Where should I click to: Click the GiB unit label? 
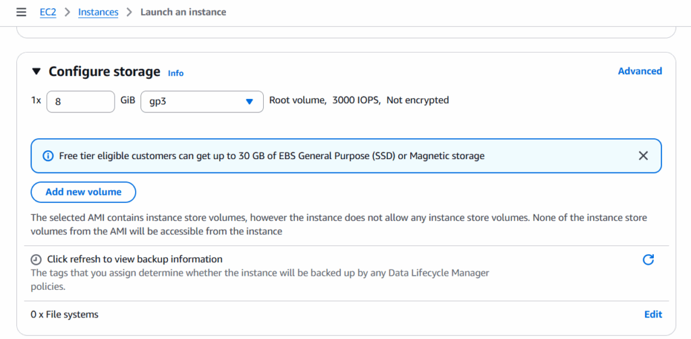coord(128,100)
